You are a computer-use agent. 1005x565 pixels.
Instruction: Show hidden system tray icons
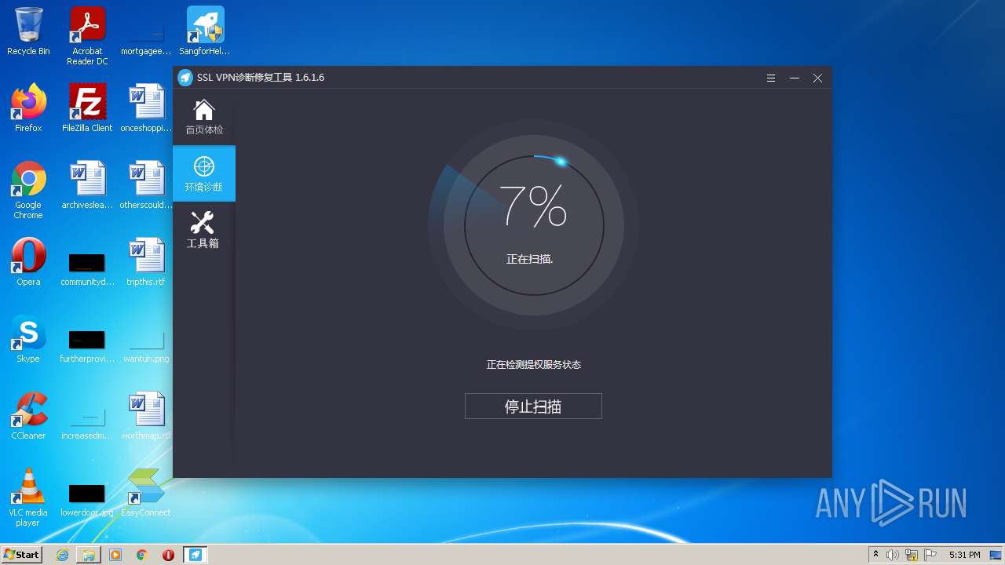pyautogui.click(x=875, y=555)
